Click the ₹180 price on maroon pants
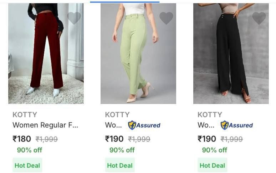Screen dimensions: 276x173 tap(22, 139)
